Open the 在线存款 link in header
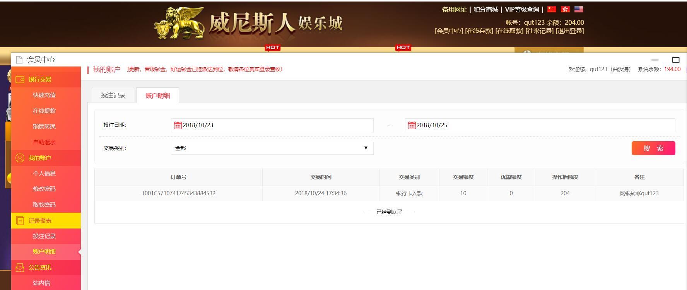This screenshot has height=290, width=687. point(479,31)
